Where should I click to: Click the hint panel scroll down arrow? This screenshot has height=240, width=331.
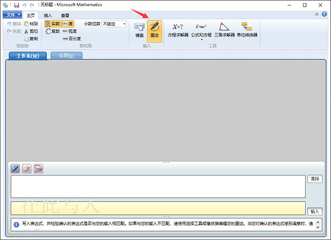point(318,227)
